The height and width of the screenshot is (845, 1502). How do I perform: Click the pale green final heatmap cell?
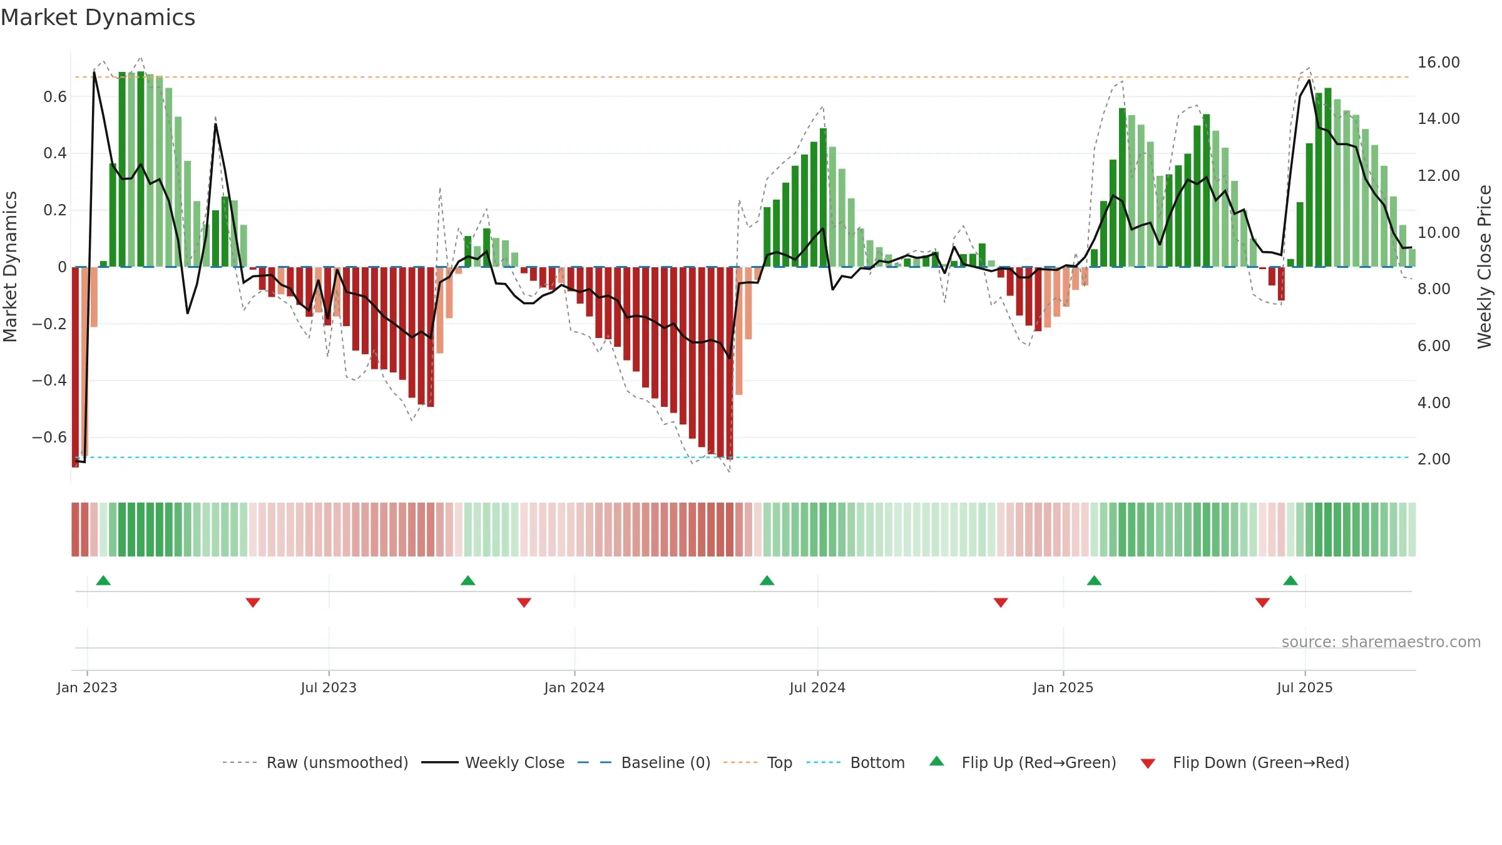1412,530
